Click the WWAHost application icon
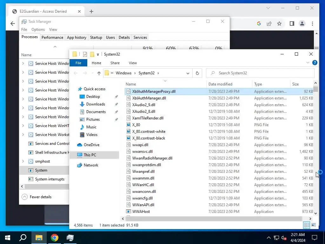Screen dimensions: 325x244 129,211
